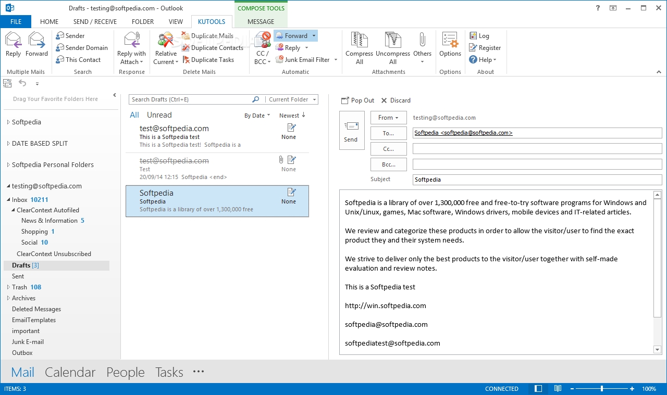The image size is (667, 395).
Task: Click Reply in the Multiple Mails group
Action: 13,45
